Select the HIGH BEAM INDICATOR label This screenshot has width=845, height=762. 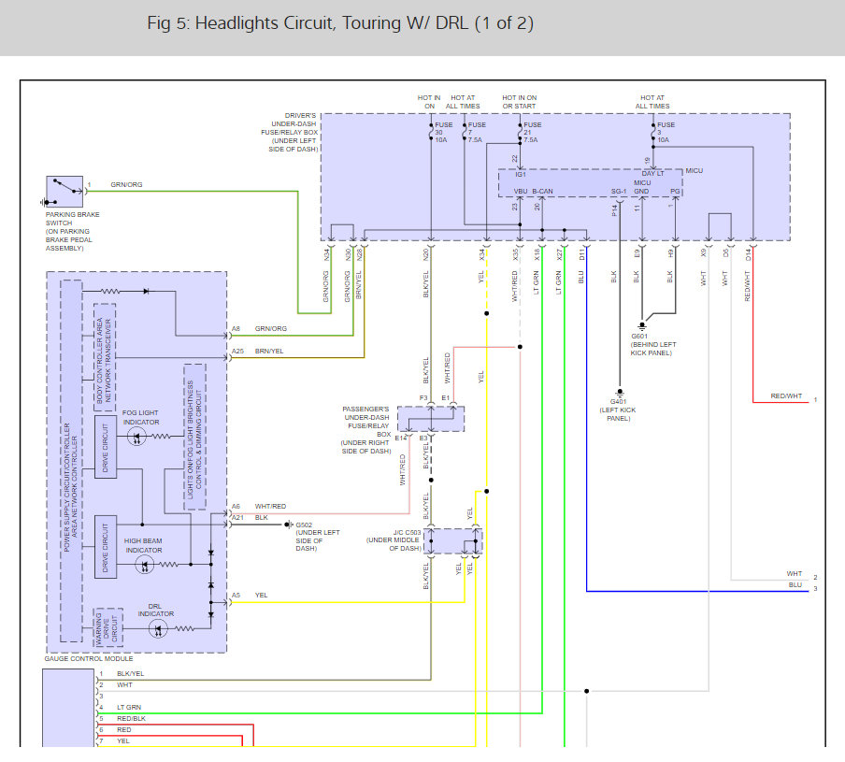click(x=143, y=545)
